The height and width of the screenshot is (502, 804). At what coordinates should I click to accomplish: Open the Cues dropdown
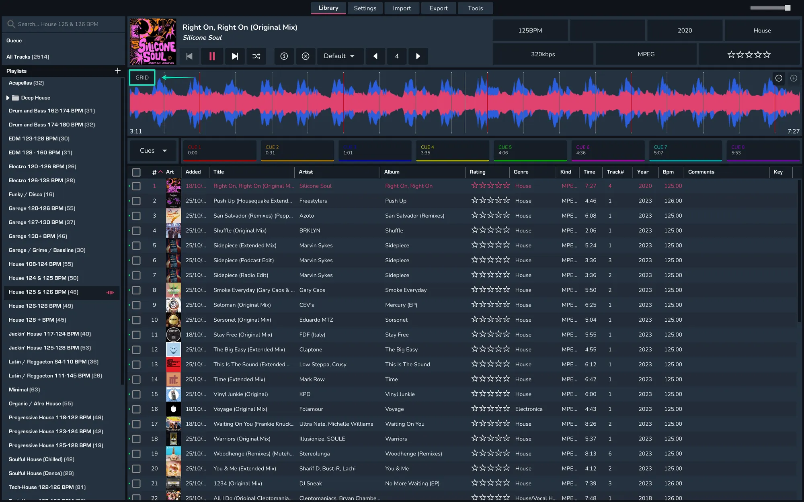click(x=153, y=151)
